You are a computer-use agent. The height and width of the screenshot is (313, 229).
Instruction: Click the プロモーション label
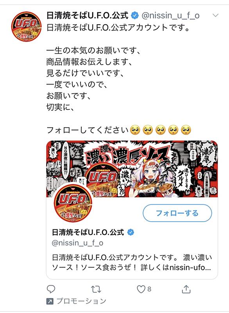click(x=81, y=301)
